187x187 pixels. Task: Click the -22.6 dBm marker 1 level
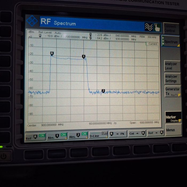(x=103, y=35)
